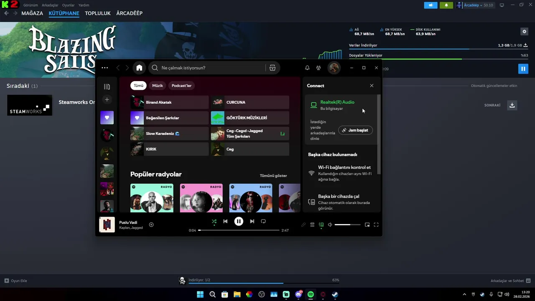Image resolution: width=535 pixels, height=301 pixels.
Task: Open CURCUNA playlist shortcut
Action: coord(250,102)
